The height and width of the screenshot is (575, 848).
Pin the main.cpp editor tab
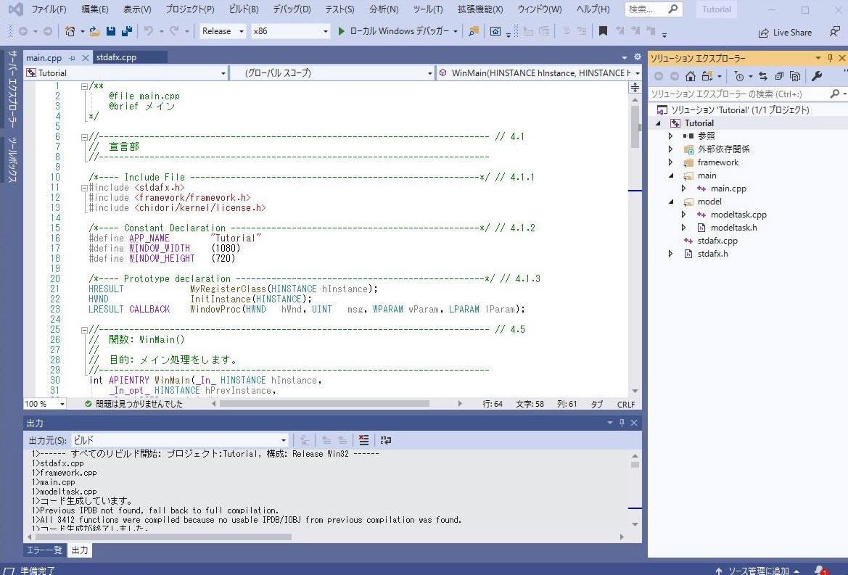72,58
